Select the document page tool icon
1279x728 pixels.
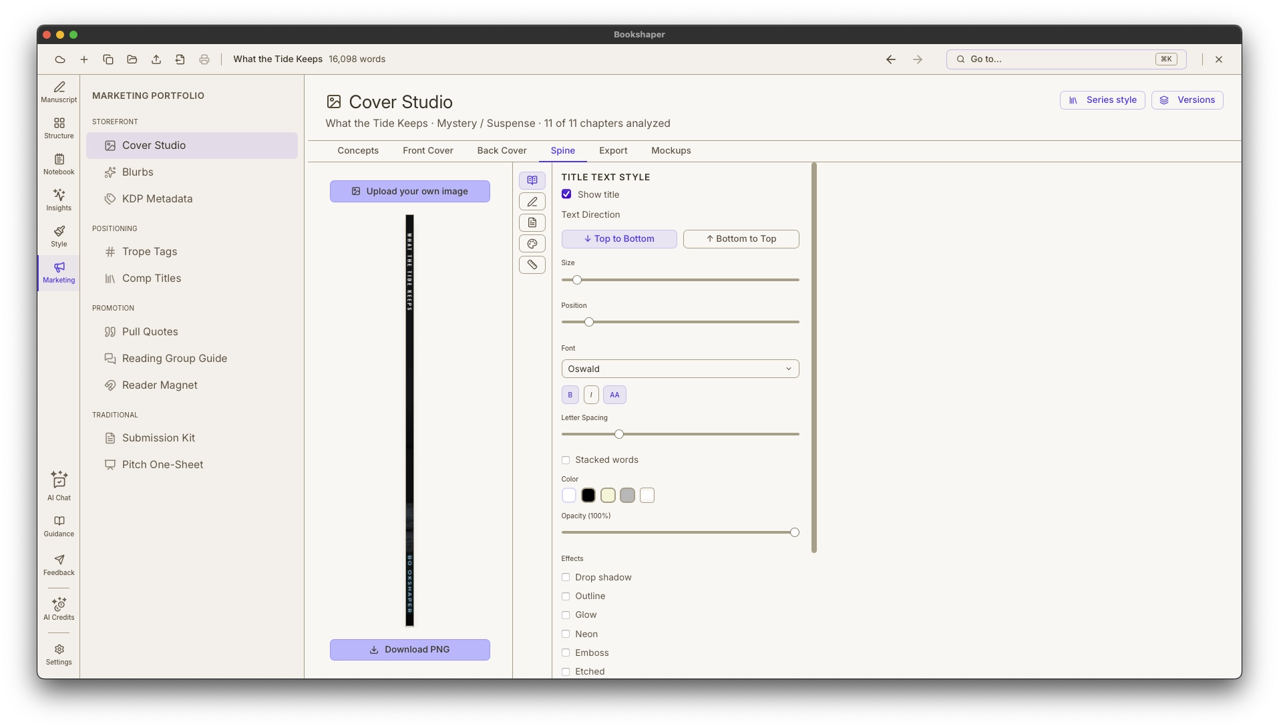[x=532, y=222]
